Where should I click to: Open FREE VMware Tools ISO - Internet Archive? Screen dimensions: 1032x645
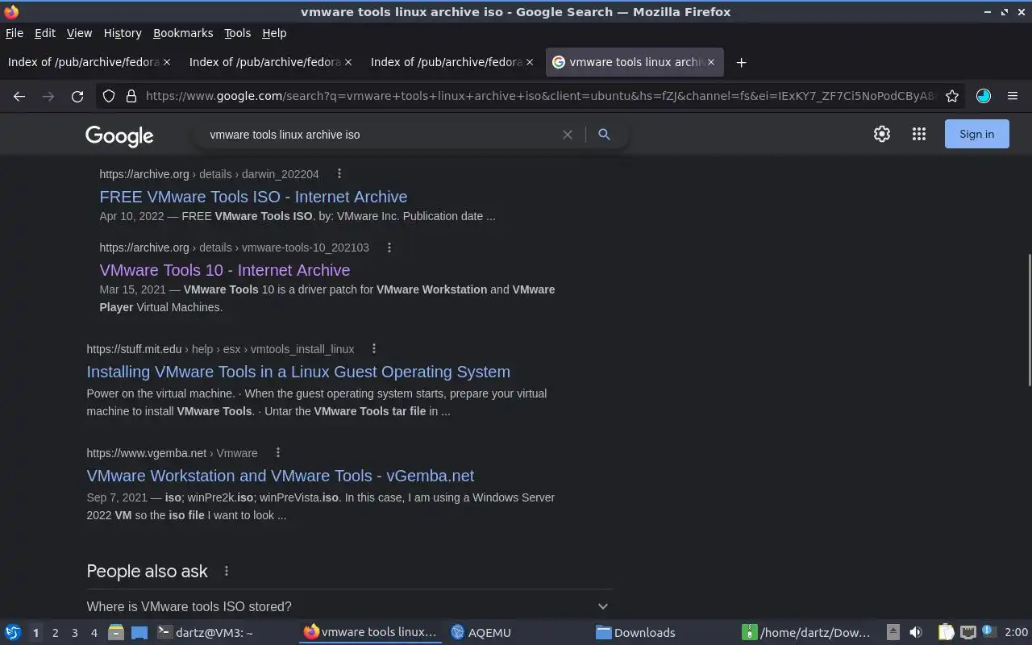pyautogui.click(x=253, y=197)
